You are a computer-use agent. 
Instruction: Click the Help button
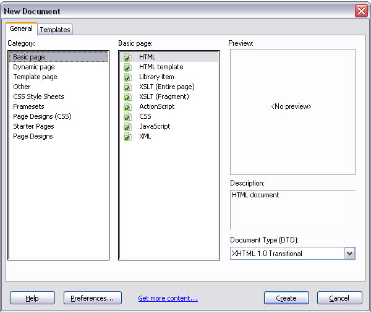[x=32, y=298]
